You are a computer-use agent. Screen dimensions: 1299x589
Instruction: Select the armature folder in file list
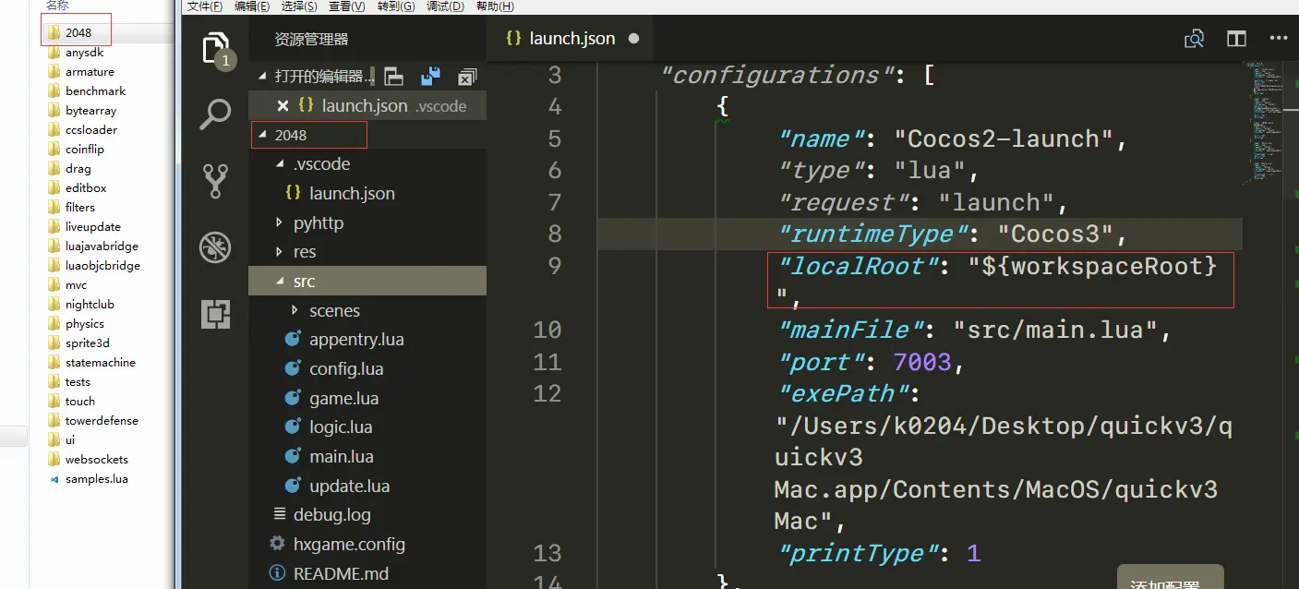pyautogui.click(x=90, y=72)
